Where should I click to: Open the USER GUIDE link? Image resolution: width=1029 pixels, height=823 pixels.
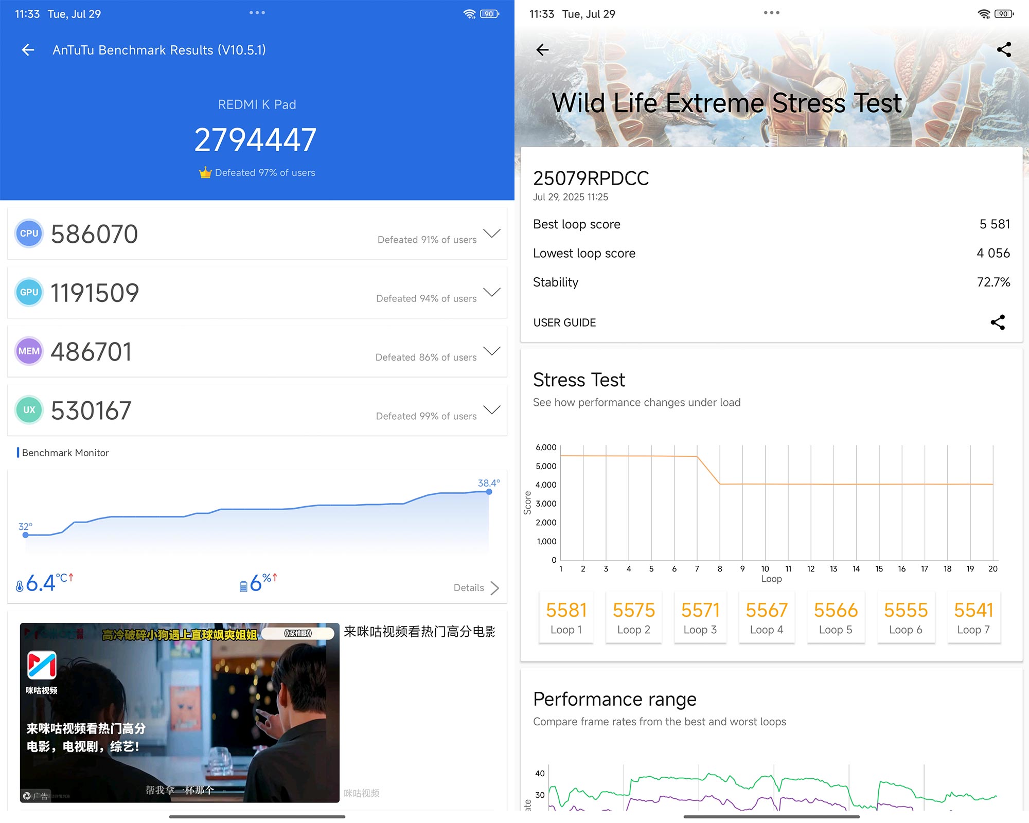click(x=564, y=323)
